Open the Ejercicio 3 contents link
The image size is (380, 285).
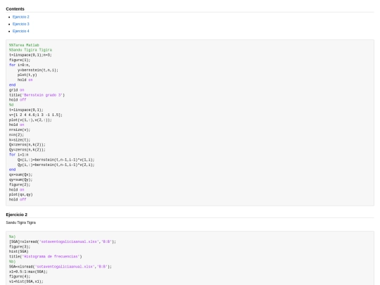tap(21, 24)
